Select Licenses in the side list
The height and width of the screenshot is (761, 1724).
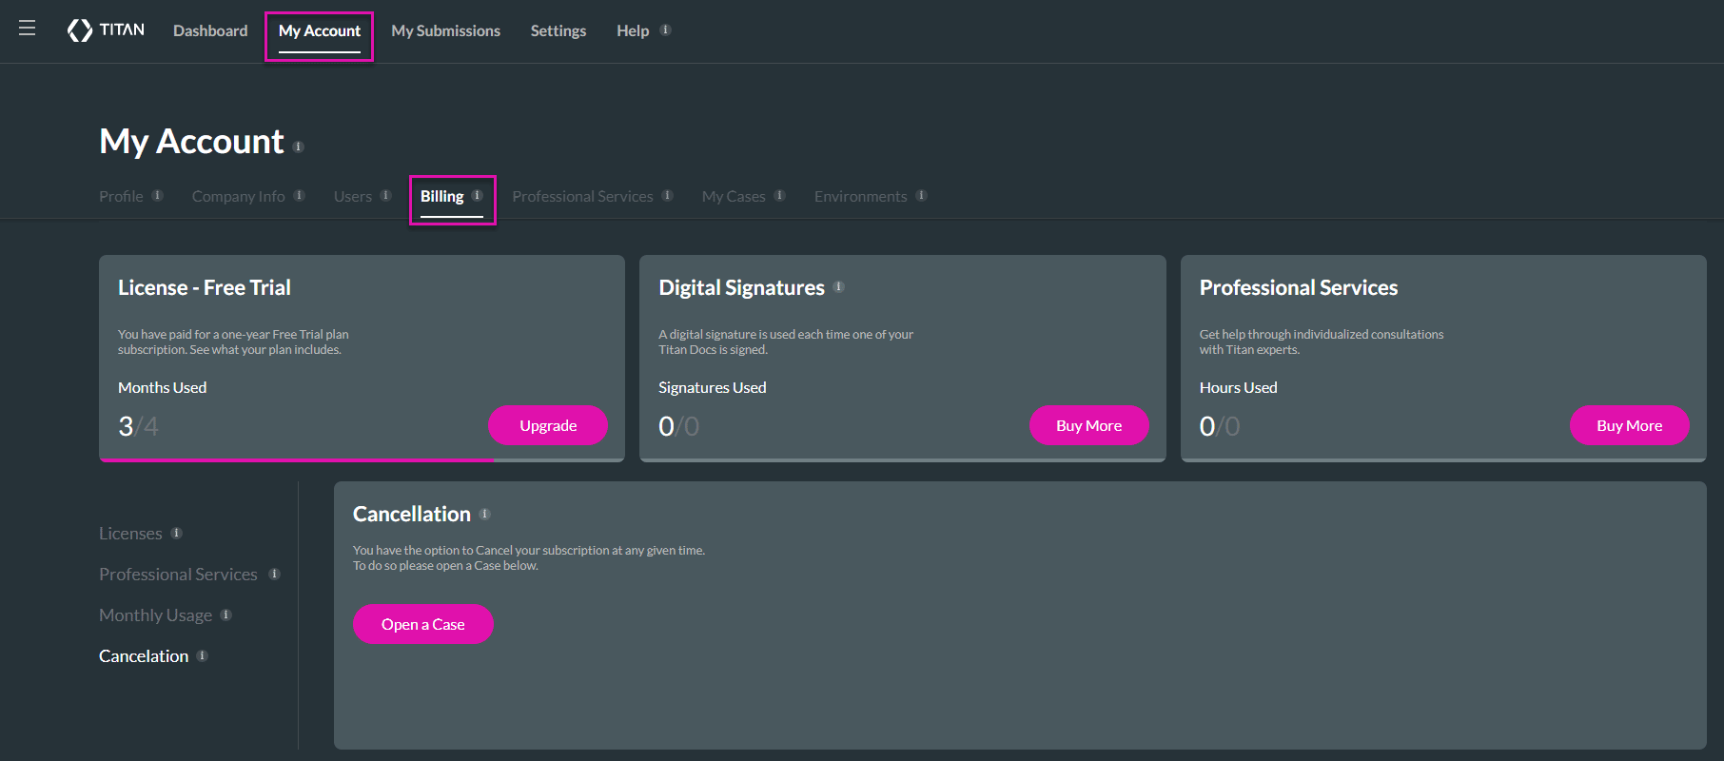130,534
